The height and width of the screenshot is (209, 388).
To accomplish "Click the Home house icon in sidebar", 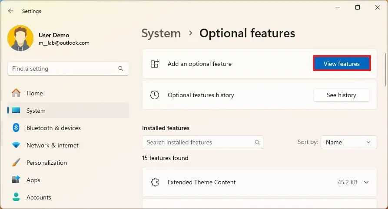I will 16,93.
